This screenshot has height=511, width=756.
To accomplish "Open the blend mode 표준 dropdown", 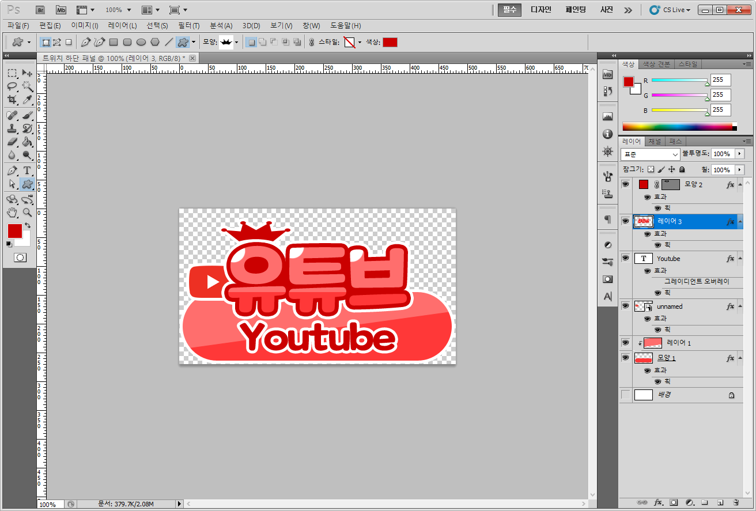I will 651,154.
